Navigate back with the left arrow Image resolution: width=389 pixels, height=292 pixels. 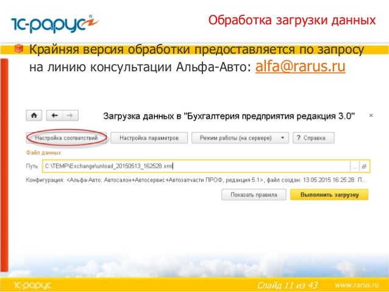point(55,115)
